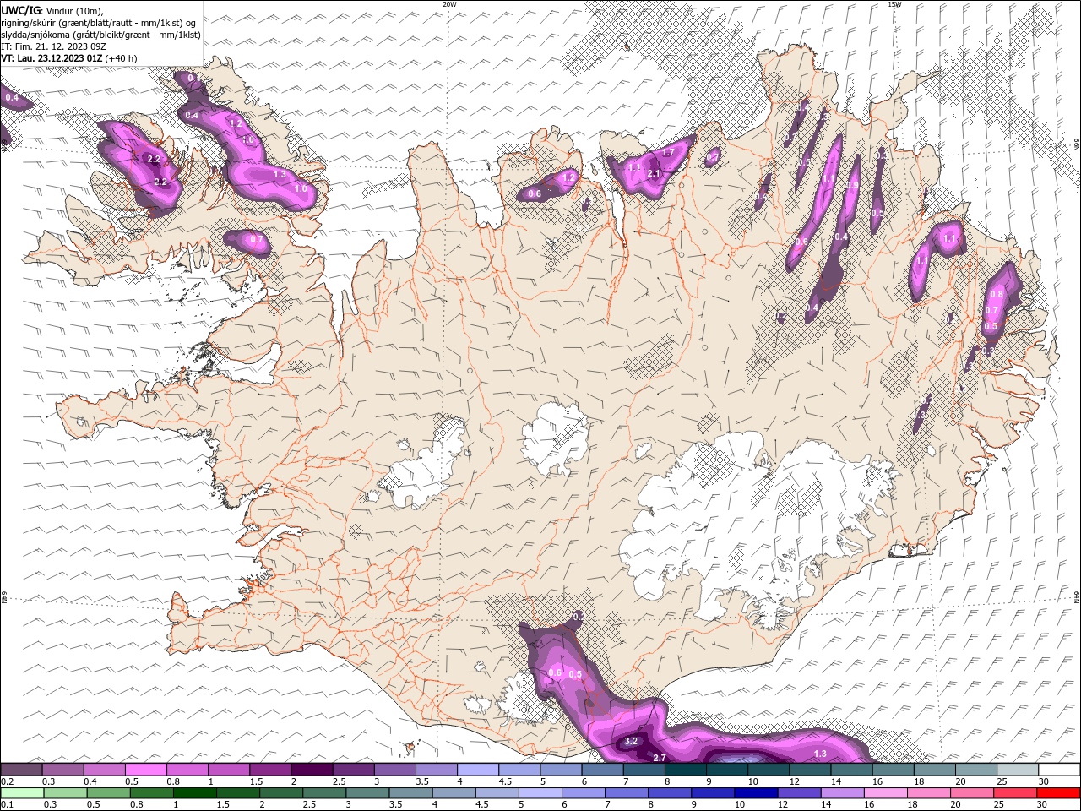The image size is (1081, 811).
Task: Click the 'VT: Lau. 23.12.2023 01Z' line
Action: tap(51, 58)
